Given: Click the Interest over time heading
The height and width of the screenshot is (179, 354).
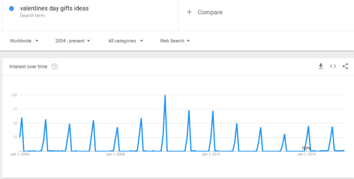Looking at the screenshot, I should click(28, 67).
